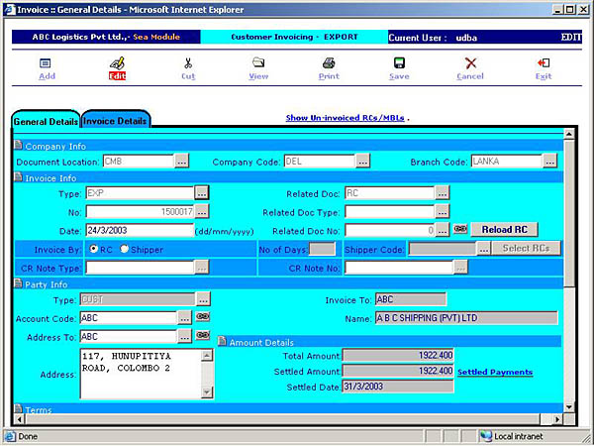
Task: Open Shipper Code lookup button
Action: click(484, 249)
